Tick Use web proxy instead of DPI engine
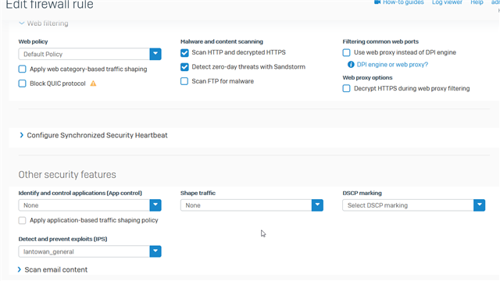The height and width of the screenshot is (281, 500). [x=346, y=52]
